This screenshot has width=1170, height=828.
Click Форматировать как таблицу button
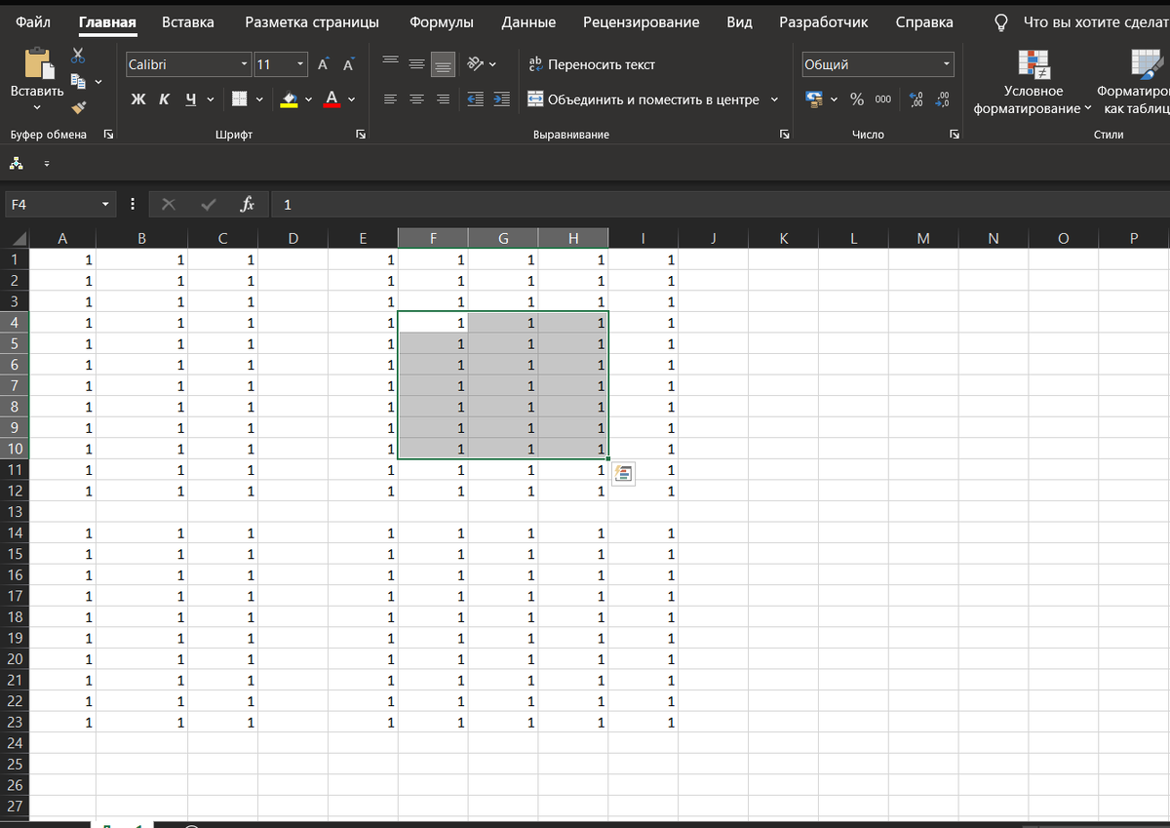1134,82
